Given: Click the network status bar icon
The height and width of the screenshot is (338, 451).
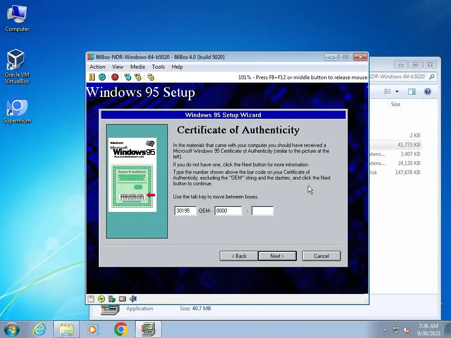Looking at the screenshot, I should click(x=112, y=299).
